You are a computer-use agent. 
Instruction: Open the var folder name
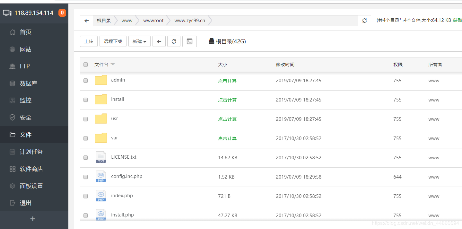pyautogui.click(x=115, y=138)
